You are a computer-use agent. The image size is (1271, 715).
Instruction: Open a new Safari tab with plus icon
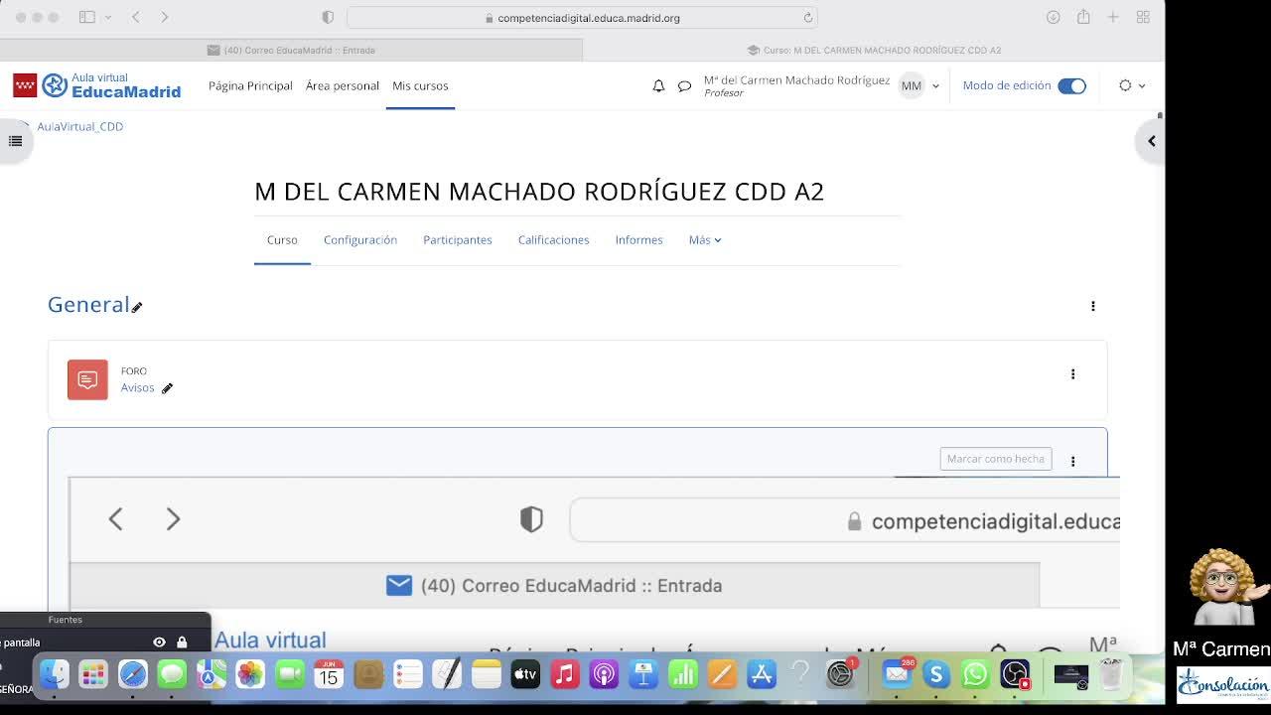coord(1113,17)
